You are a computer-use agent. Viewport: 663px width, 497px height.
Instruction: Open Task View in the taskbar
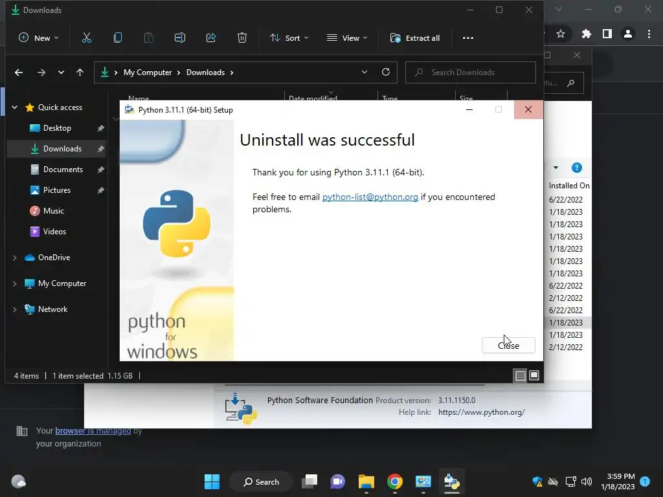click(x=309, y=481)
